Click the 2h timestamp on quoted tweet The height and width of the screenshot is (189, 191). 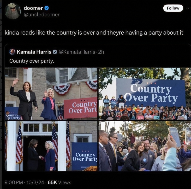(x=101, y=52)
